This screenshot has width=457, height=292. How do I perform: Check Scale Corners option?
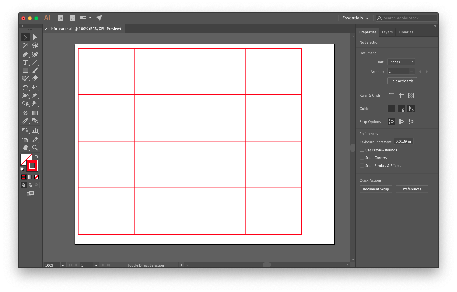[x=362, y=158]
